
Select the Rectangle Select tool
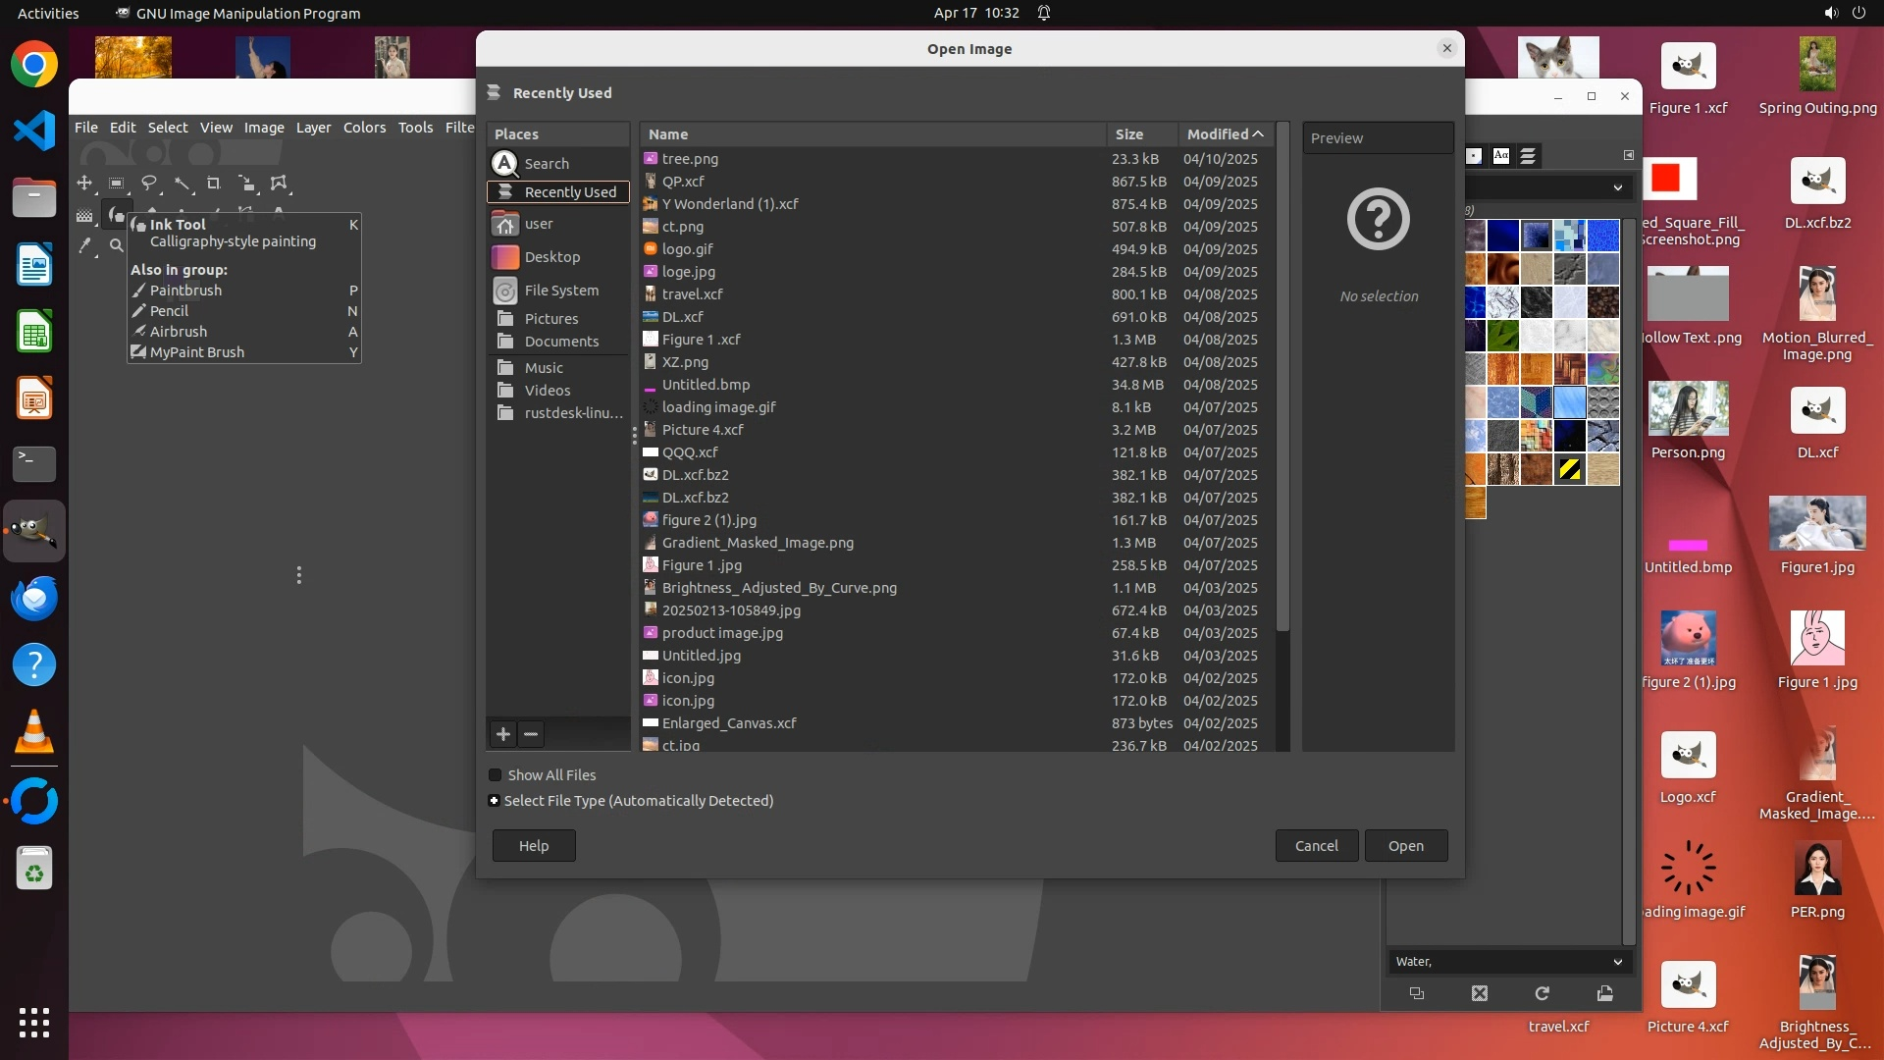tap(116, 184)
